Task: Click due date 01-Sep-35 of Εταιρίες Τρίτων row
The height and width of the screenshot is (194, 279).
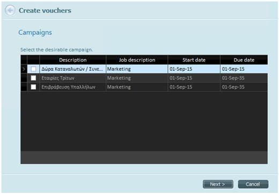Action: click(x=244, y=78)
